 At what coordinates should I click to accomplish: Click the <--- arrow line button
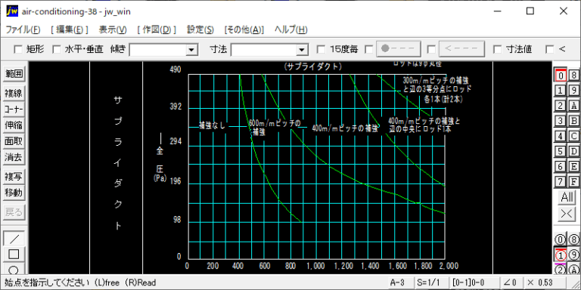point(461,49)
